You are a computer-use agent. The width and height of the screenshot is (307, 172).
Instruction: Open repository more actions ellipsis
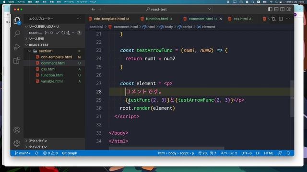click(x=73, y=33)
